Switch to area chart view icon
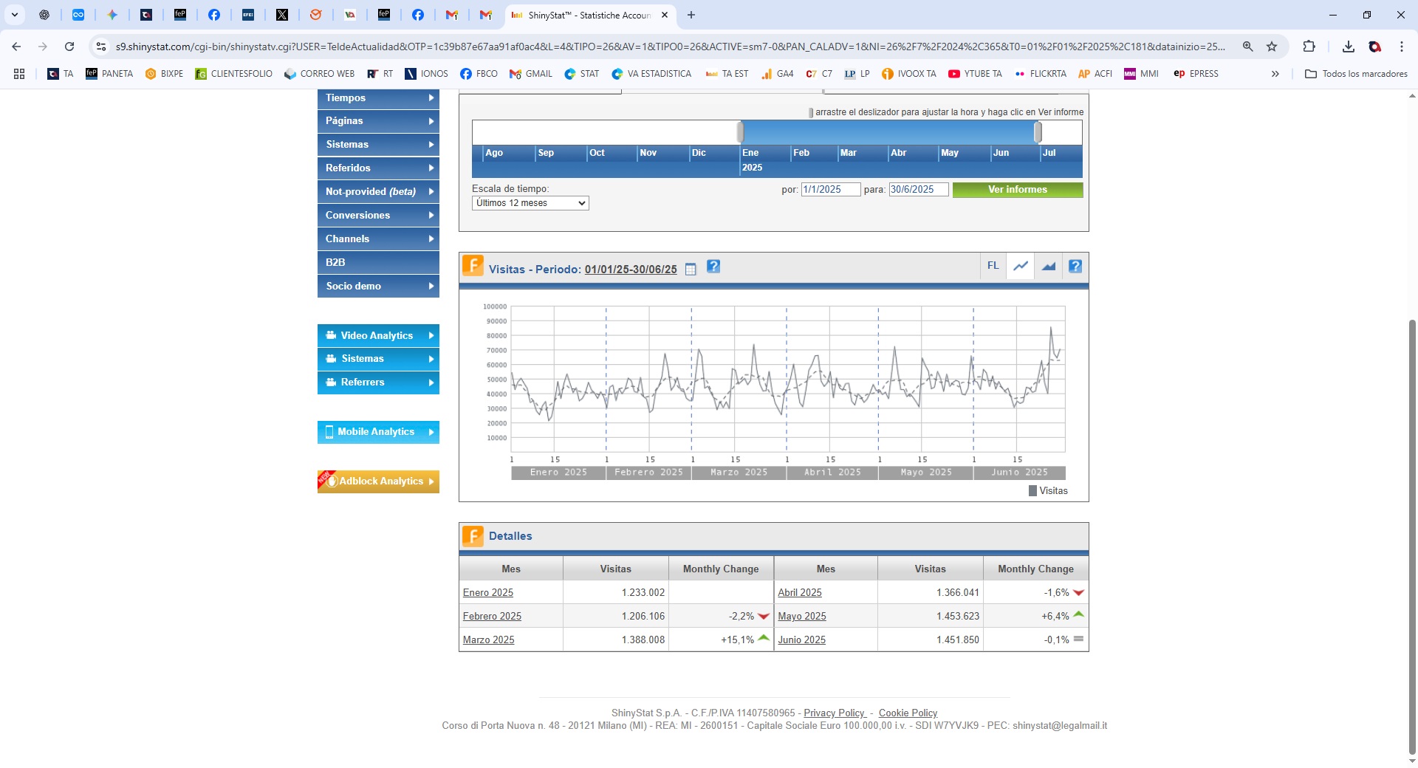 click(x=1049, y=267)
